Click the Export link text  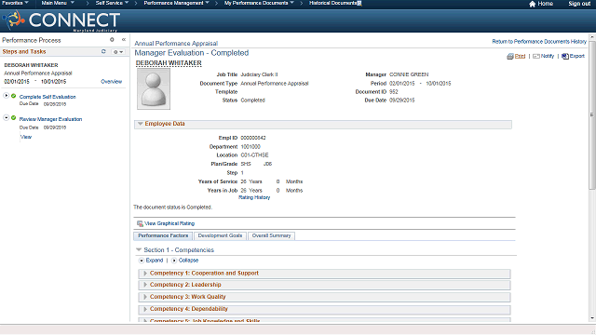tap(577, 56)
